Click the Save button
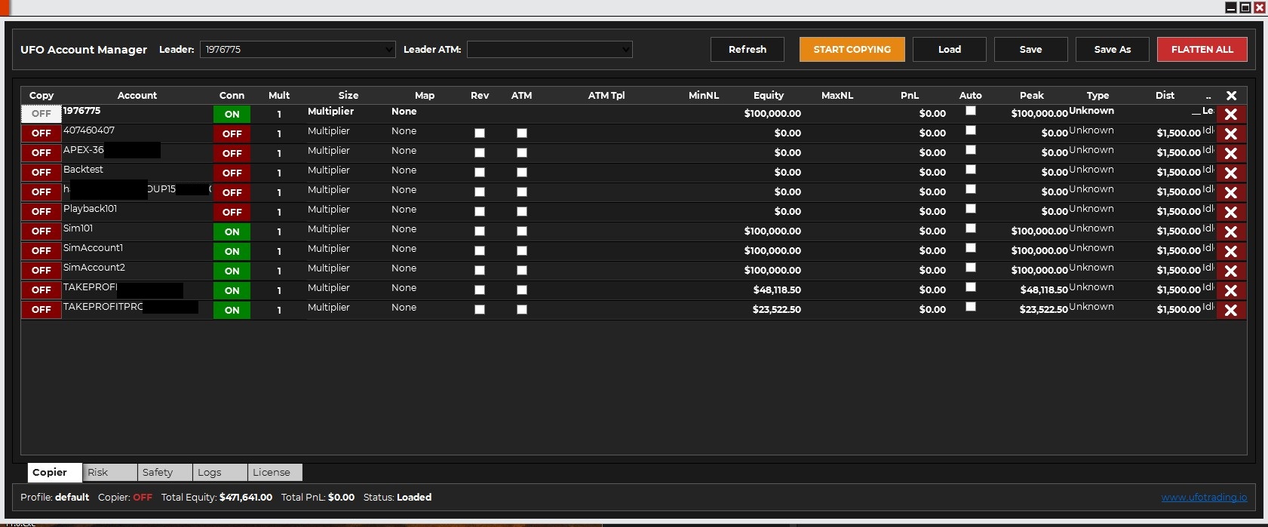This screenshot has width=1268, height=527. (1031, 49)
